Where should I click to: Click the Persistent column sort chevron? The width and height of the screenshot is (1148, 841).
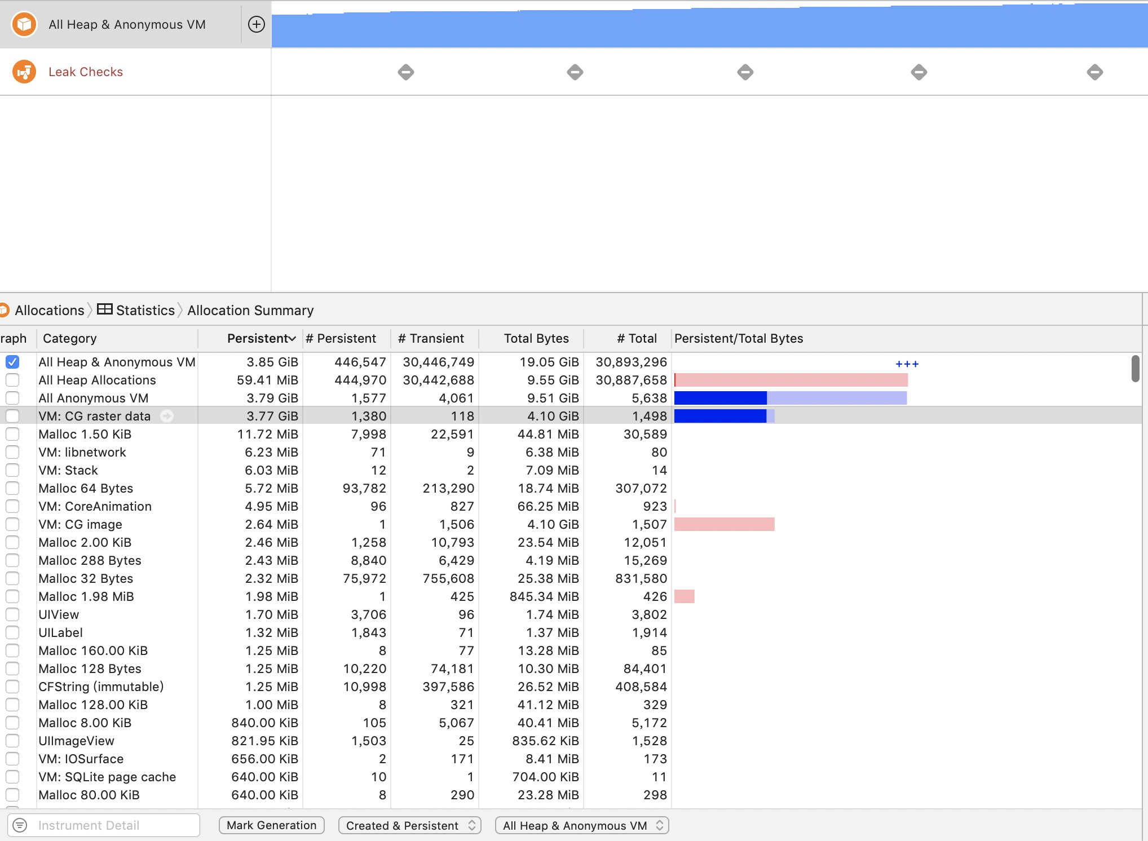(291, 338)
